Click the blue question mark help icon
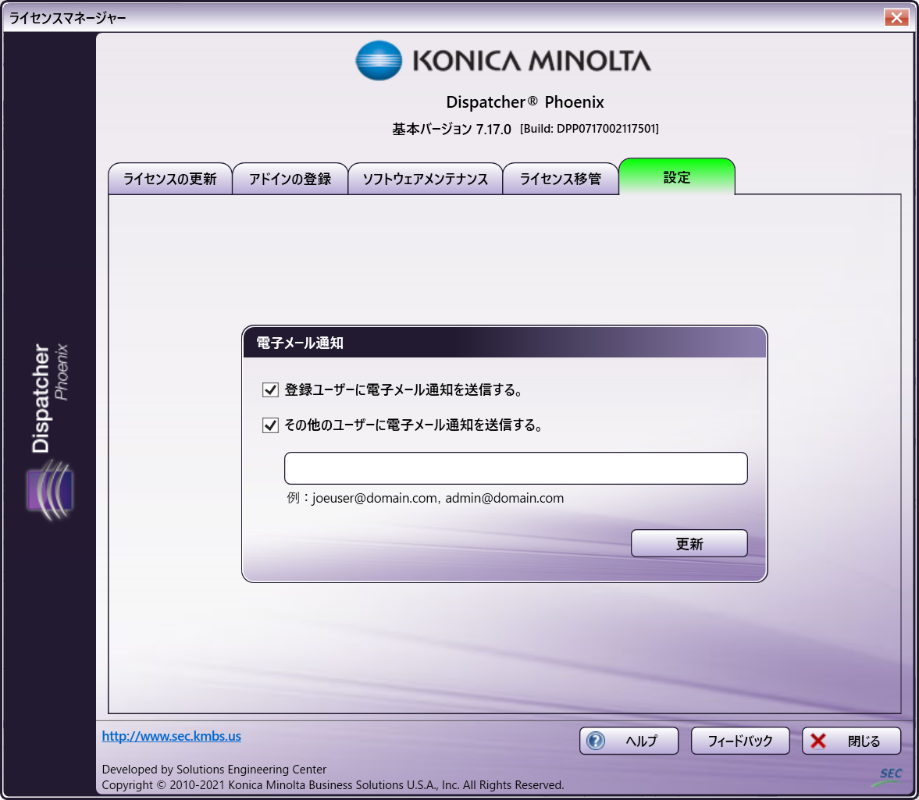 pos(596,741)
